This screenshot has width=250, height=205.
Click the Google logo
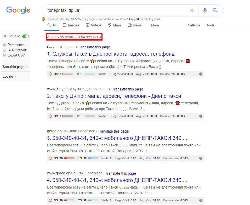click(x=18, y=10)
